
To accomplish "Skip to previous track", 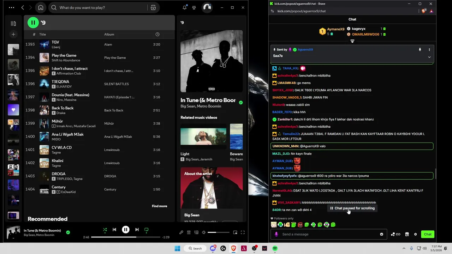I will pos(114,230).
